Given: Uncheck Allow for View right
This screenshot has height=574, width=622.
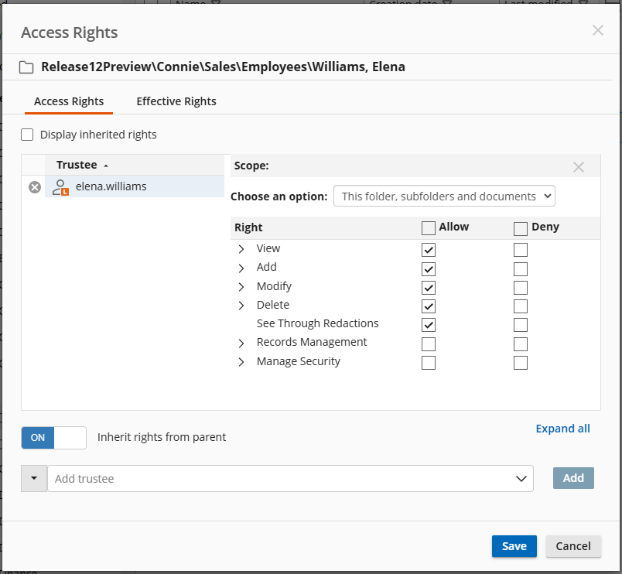Looking at the screenshot, I should click(x=429, y=250).
